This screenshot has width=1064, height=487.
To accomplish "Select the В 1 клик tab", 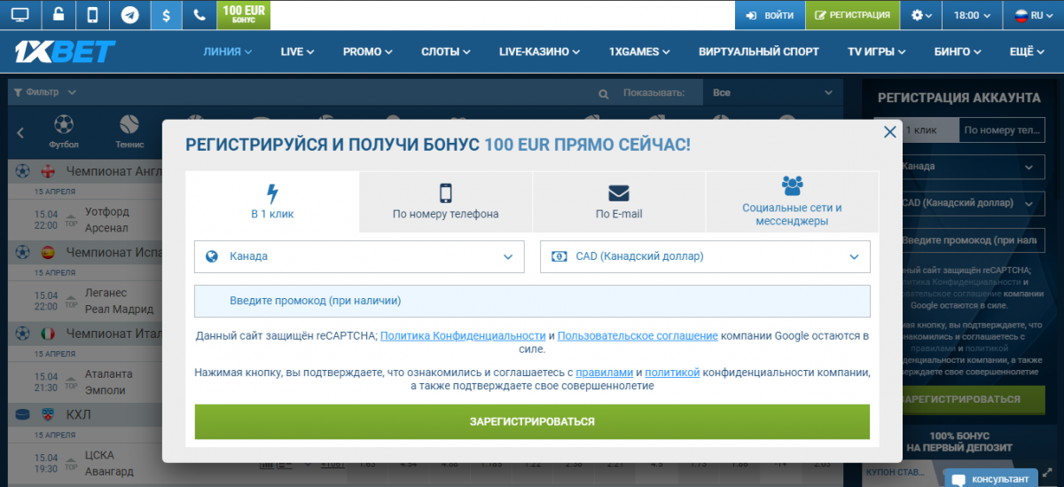I will 272,201.
